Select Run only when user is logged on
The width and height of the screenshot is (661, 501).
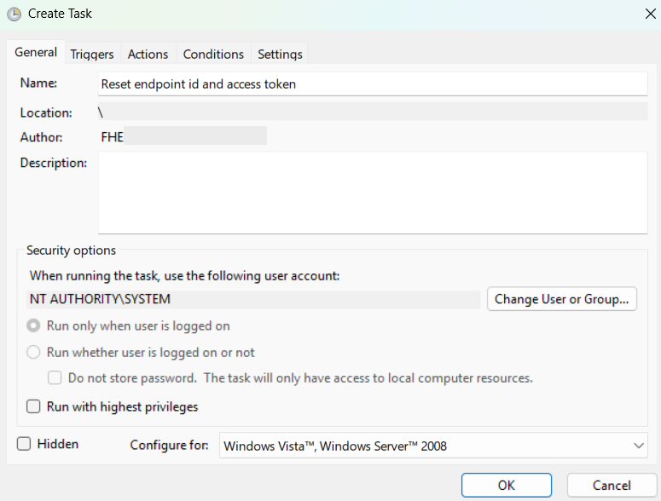tap(34, 325)
